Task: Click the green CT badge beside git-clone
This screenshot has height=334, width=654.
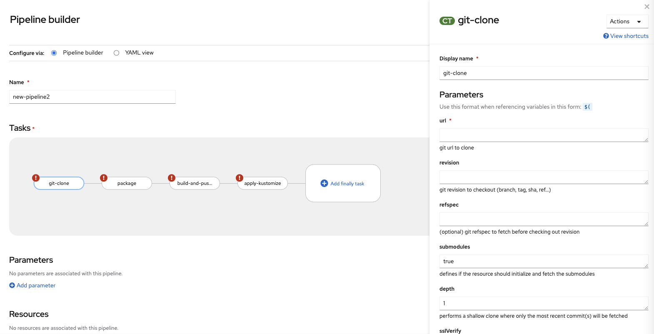Action: coord(447,21)
